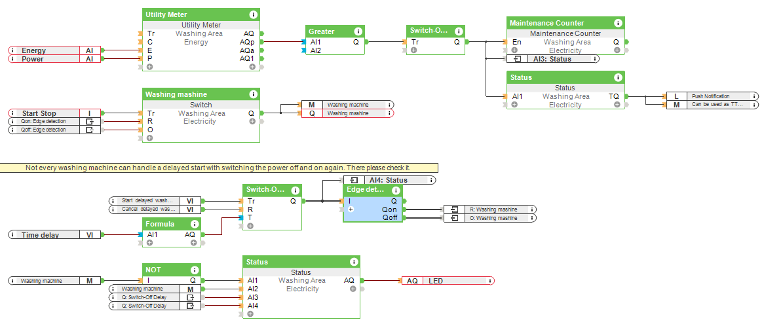The width and height of the screenshot is (764, 326).
Task: Open info icon on Edge detection block
Action: [396, 190]
